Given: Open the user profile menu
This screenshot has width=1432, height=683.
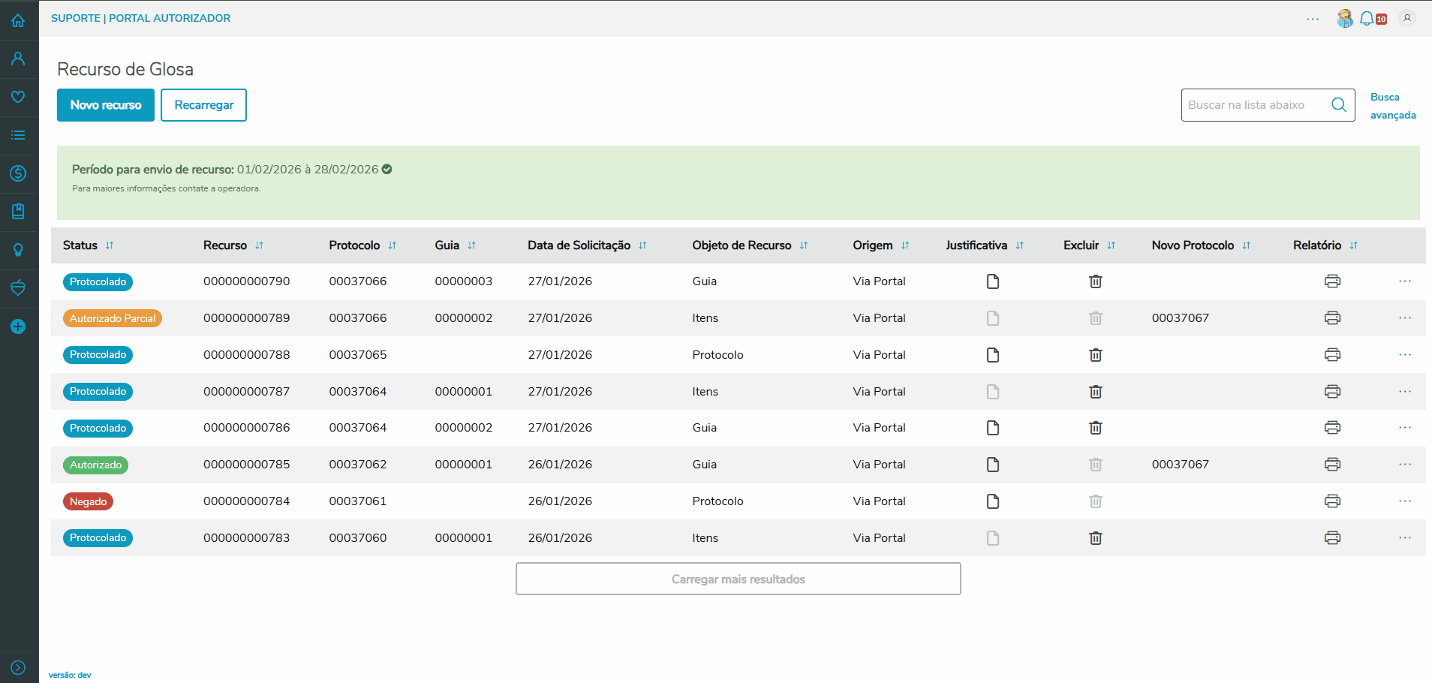Looking at the screenshot, I should pos(1406,18).
